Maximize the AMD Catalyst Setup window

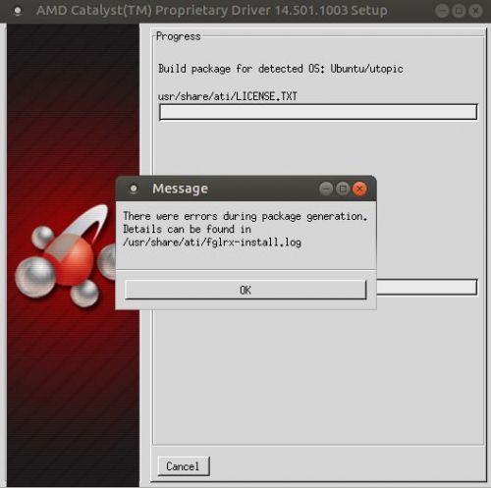[x=459, y=11]
